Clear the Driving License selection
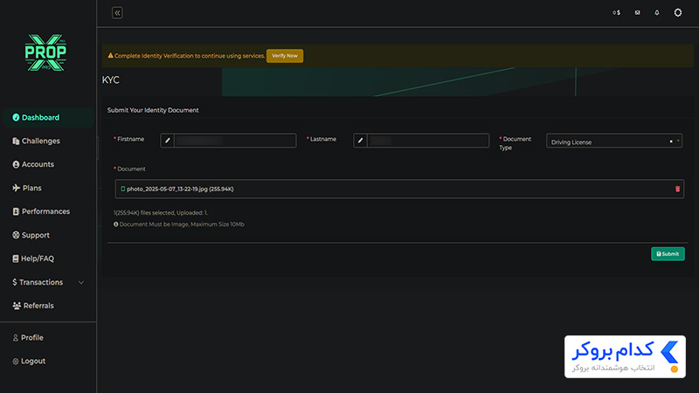 pos(671,141)
